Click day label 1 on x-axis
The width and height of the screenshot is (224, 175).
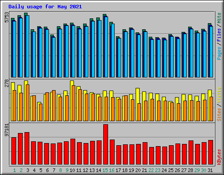click(x=14, y=170)
